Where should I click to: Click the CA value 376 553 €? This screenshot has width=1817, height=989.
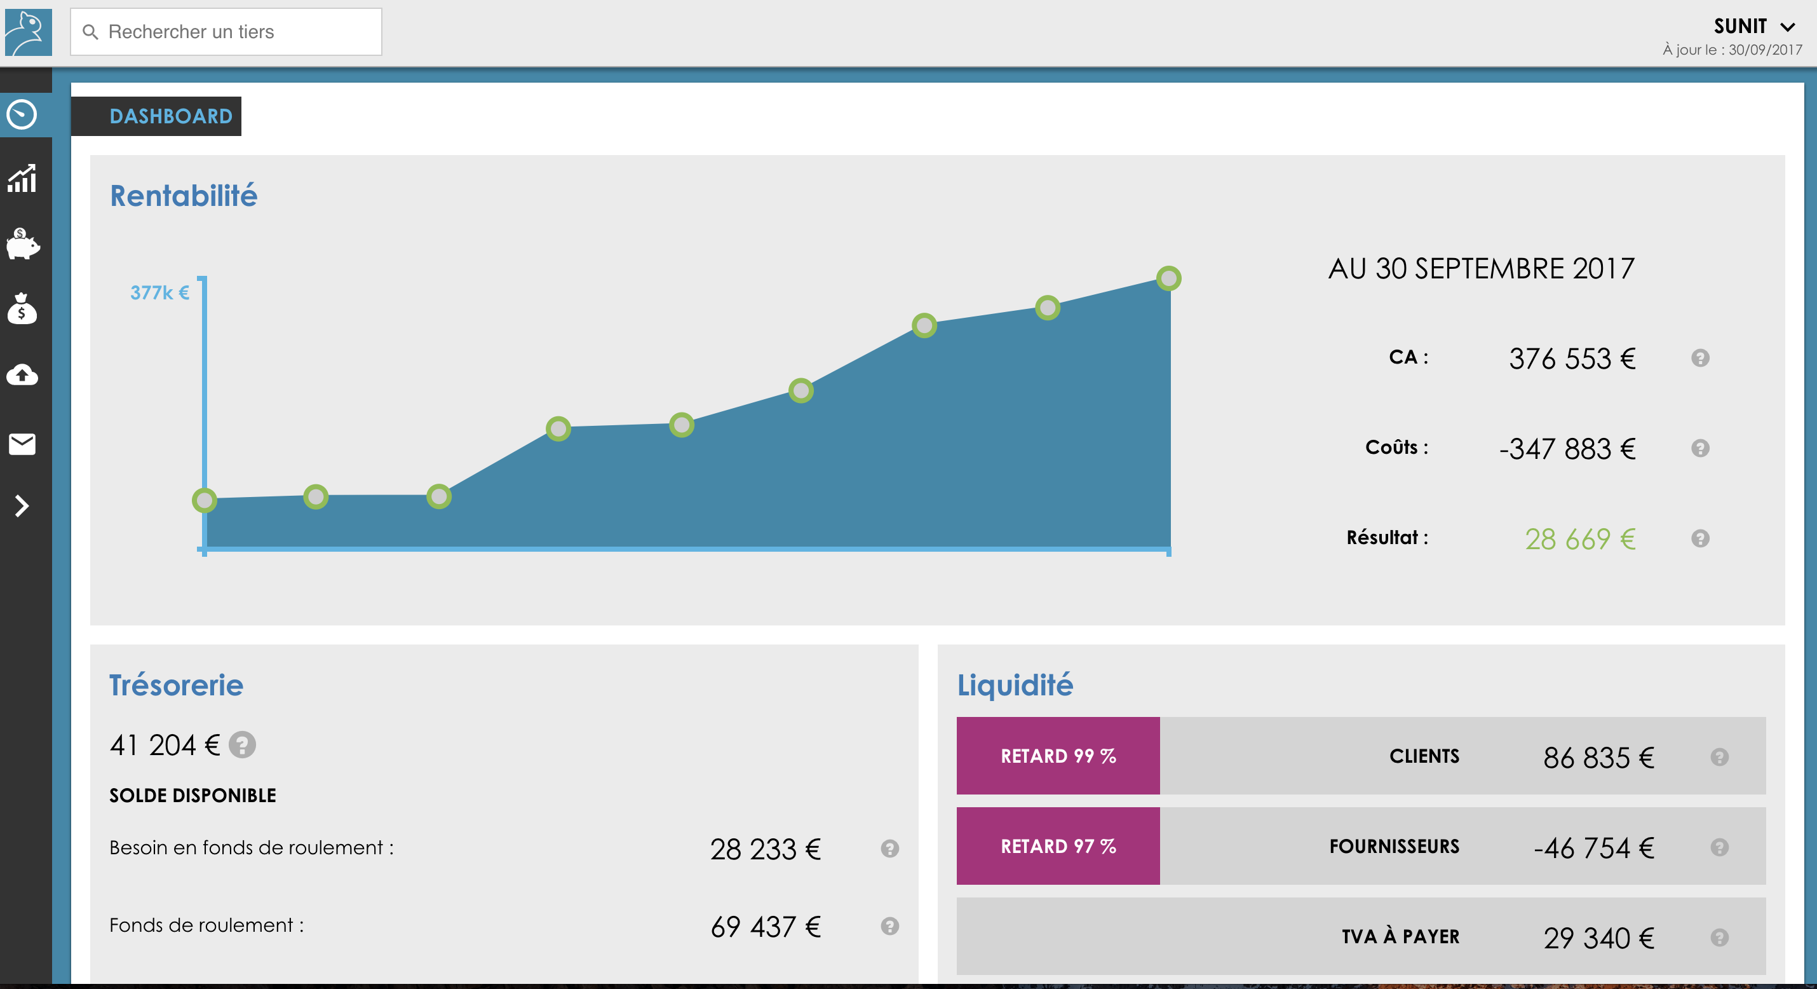click(1572, 358)
